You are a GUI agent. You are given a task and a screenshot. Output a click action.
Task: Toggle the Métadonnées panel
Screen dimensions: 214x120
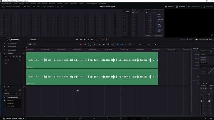[x=194, y=7]
